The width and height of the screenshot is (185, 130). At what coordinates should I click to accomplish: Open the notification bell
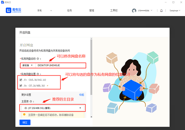[161, 11]
